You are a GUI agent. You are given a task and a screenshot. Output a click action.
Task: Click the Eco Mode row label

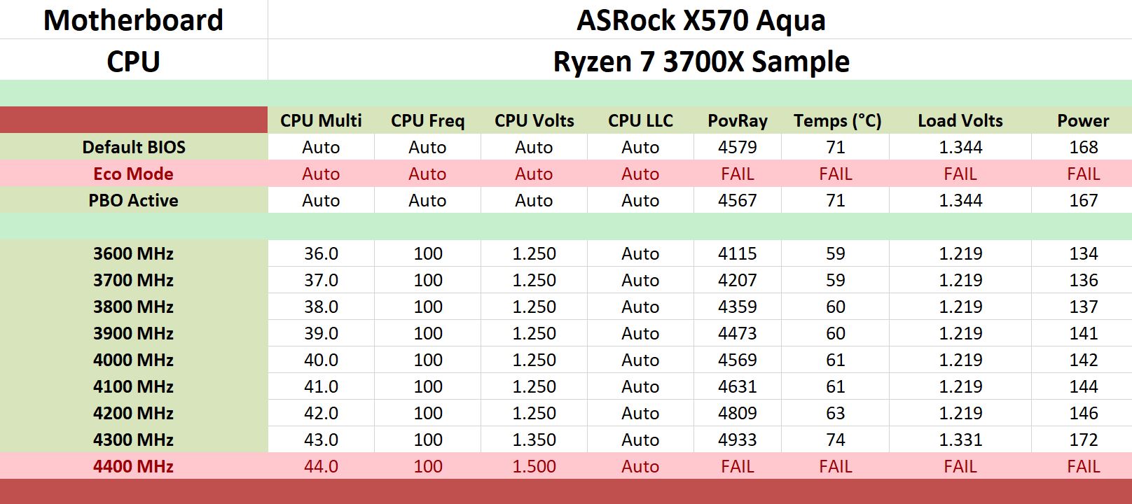pyautogui.click(x=133, y=174)
